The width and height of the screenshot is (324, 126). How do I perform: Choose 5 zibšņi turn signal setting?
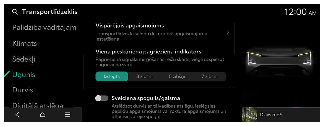pyautogui.click(x=177, y=77)
